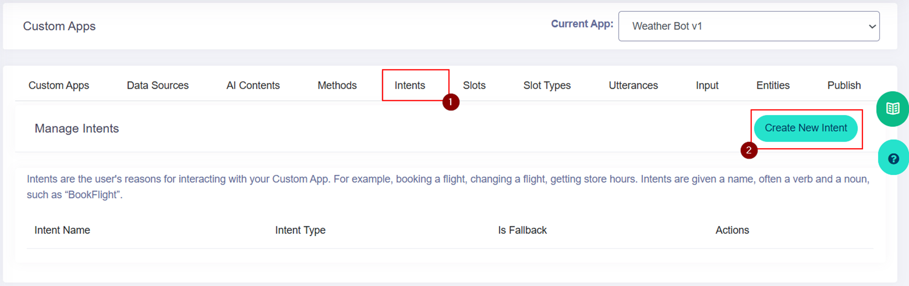Open the Publish tab
The width and height of the screenshot is (909, 286).
844,86
